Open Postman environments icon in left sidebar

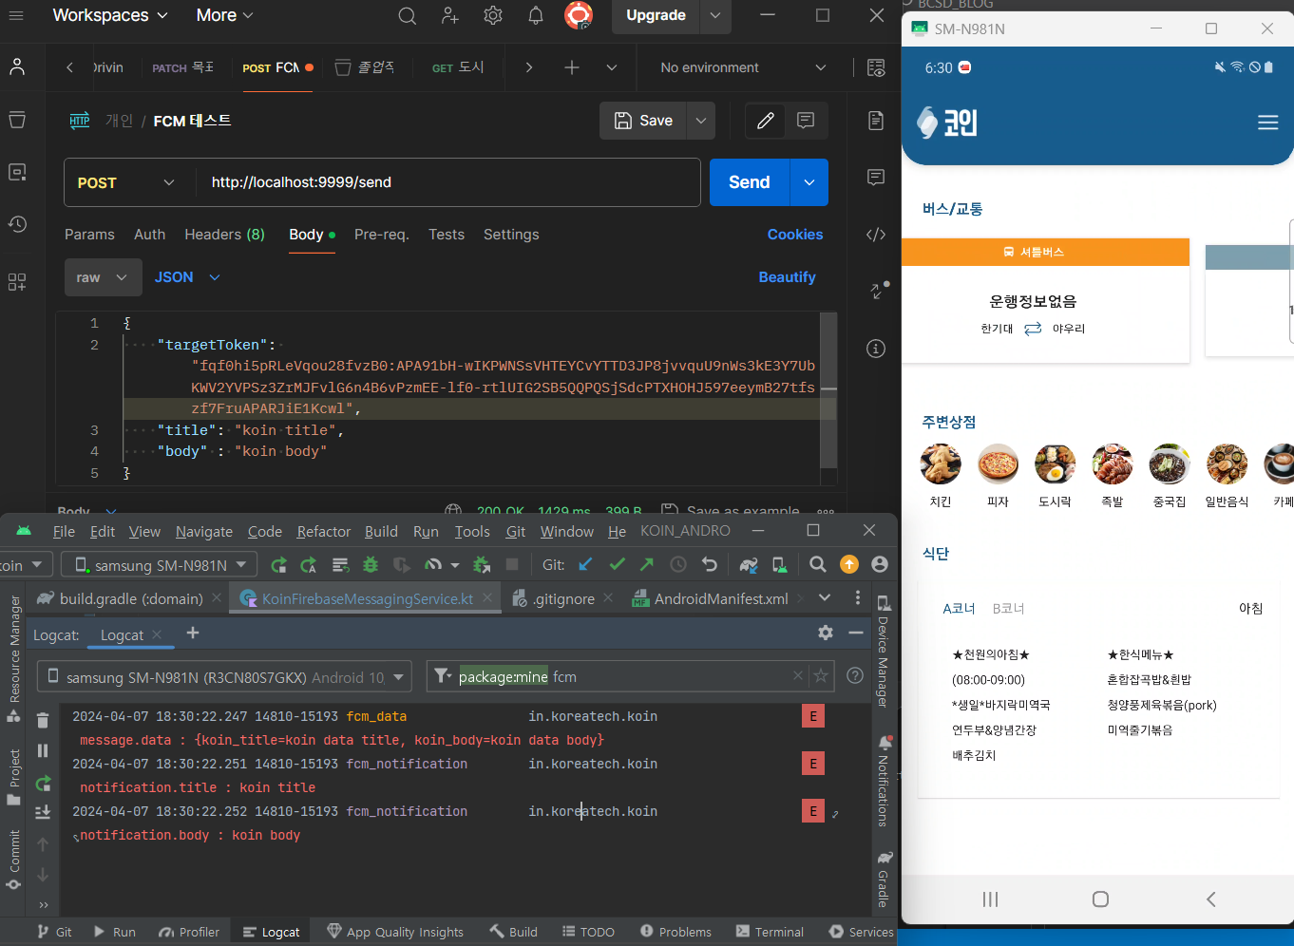click(x=17, y=172)
